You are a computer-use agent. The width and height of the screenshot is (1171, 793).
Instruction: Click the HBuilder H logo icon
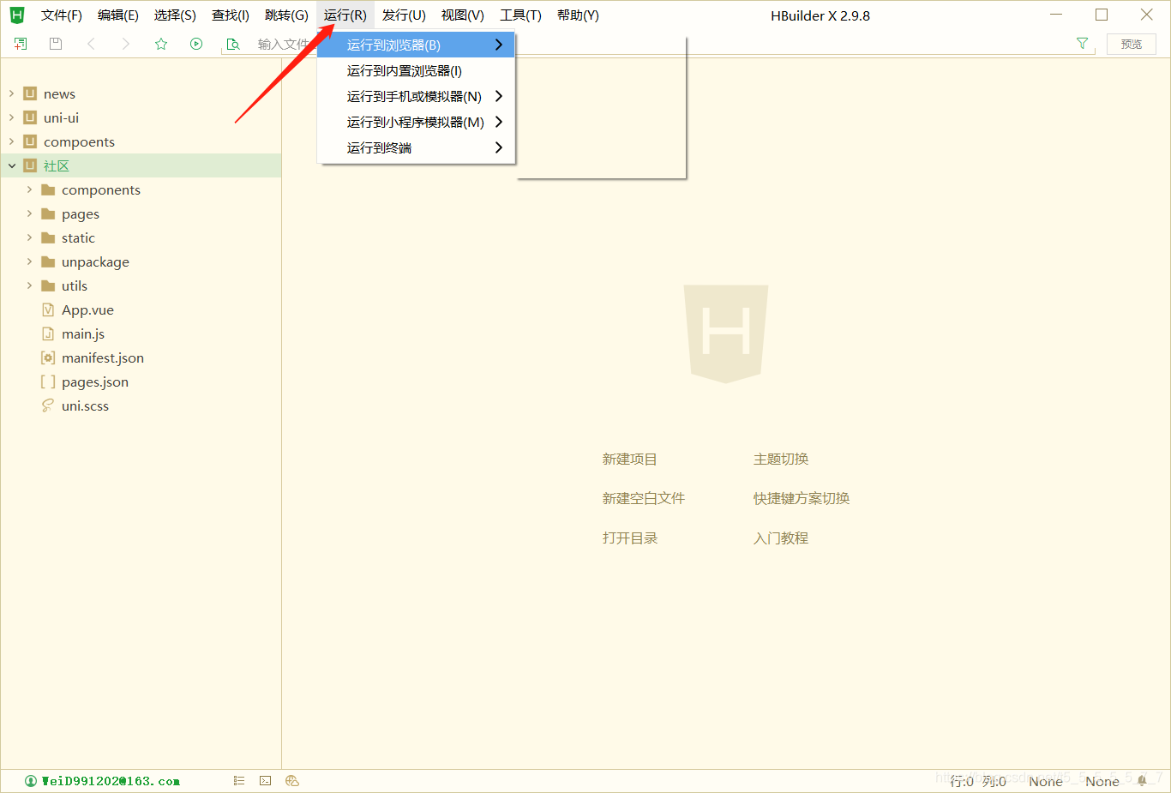point(17,15)
